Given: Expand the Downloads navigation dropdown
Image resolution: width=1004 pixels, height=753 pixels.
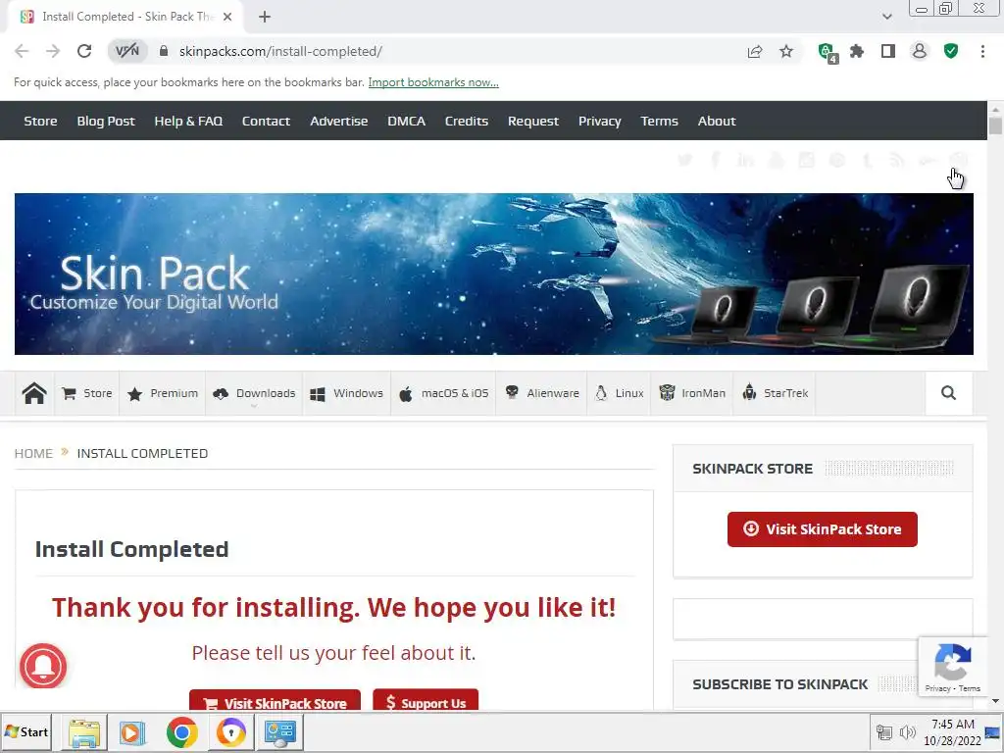Looking at the screenshot, I should pyautogui.click(x=254, y=393).
